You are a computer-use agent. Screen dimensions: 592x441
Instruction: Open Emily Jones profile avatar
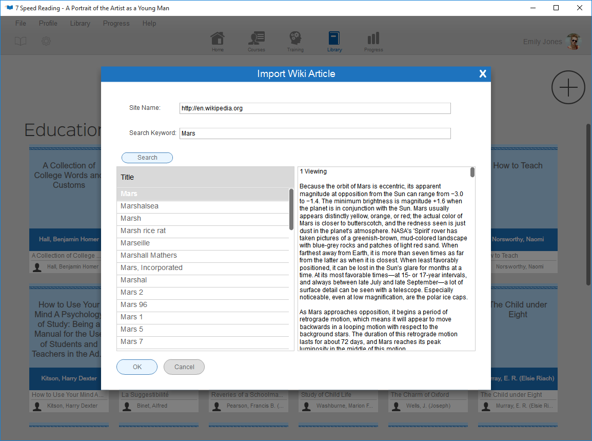(x=573, y=41)
